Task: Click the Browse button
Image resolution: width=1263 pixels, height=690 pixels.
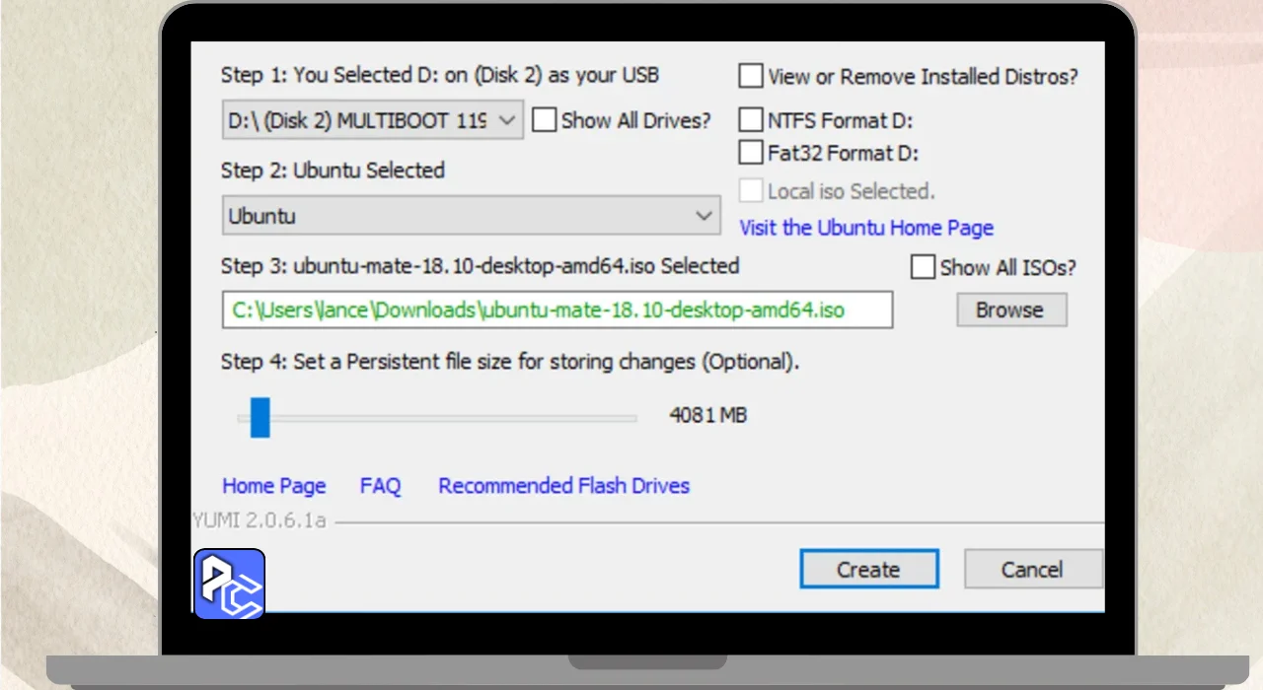Action: coord(1011,310)
